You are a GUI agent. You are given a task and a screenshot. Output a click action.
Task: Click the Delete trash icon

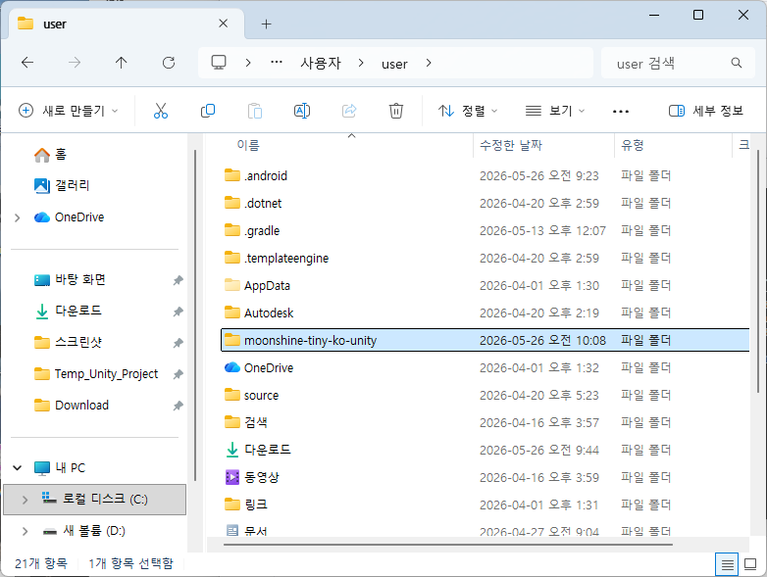click(x=395, y=111)
